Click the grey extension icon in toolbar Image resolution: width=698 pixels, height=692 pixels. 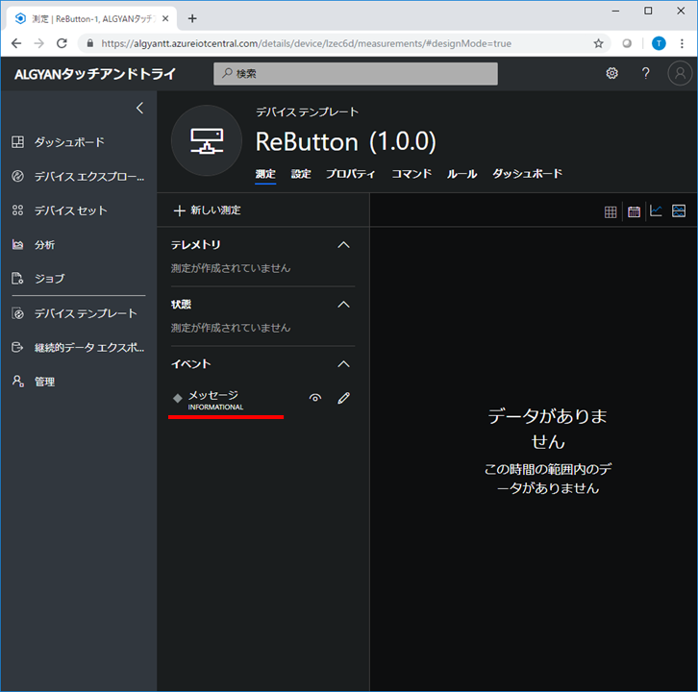click(627, 43)
